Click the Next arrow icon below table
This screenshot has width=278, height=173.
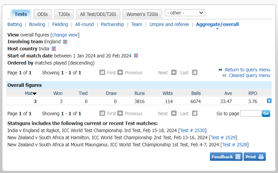[x=174, y=113]
